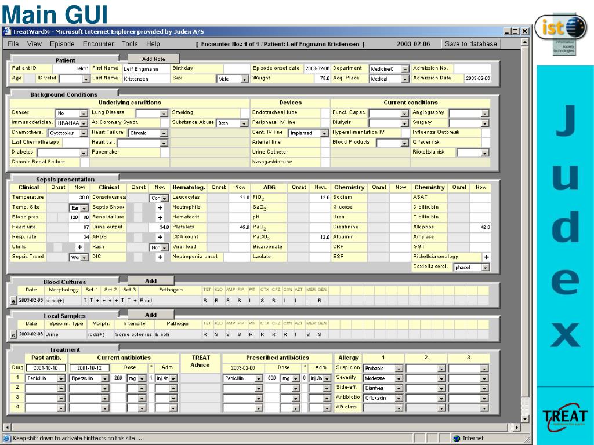Open the Episode menu
The width and height of the screenshot is (594, 445).
coord(62,44)
